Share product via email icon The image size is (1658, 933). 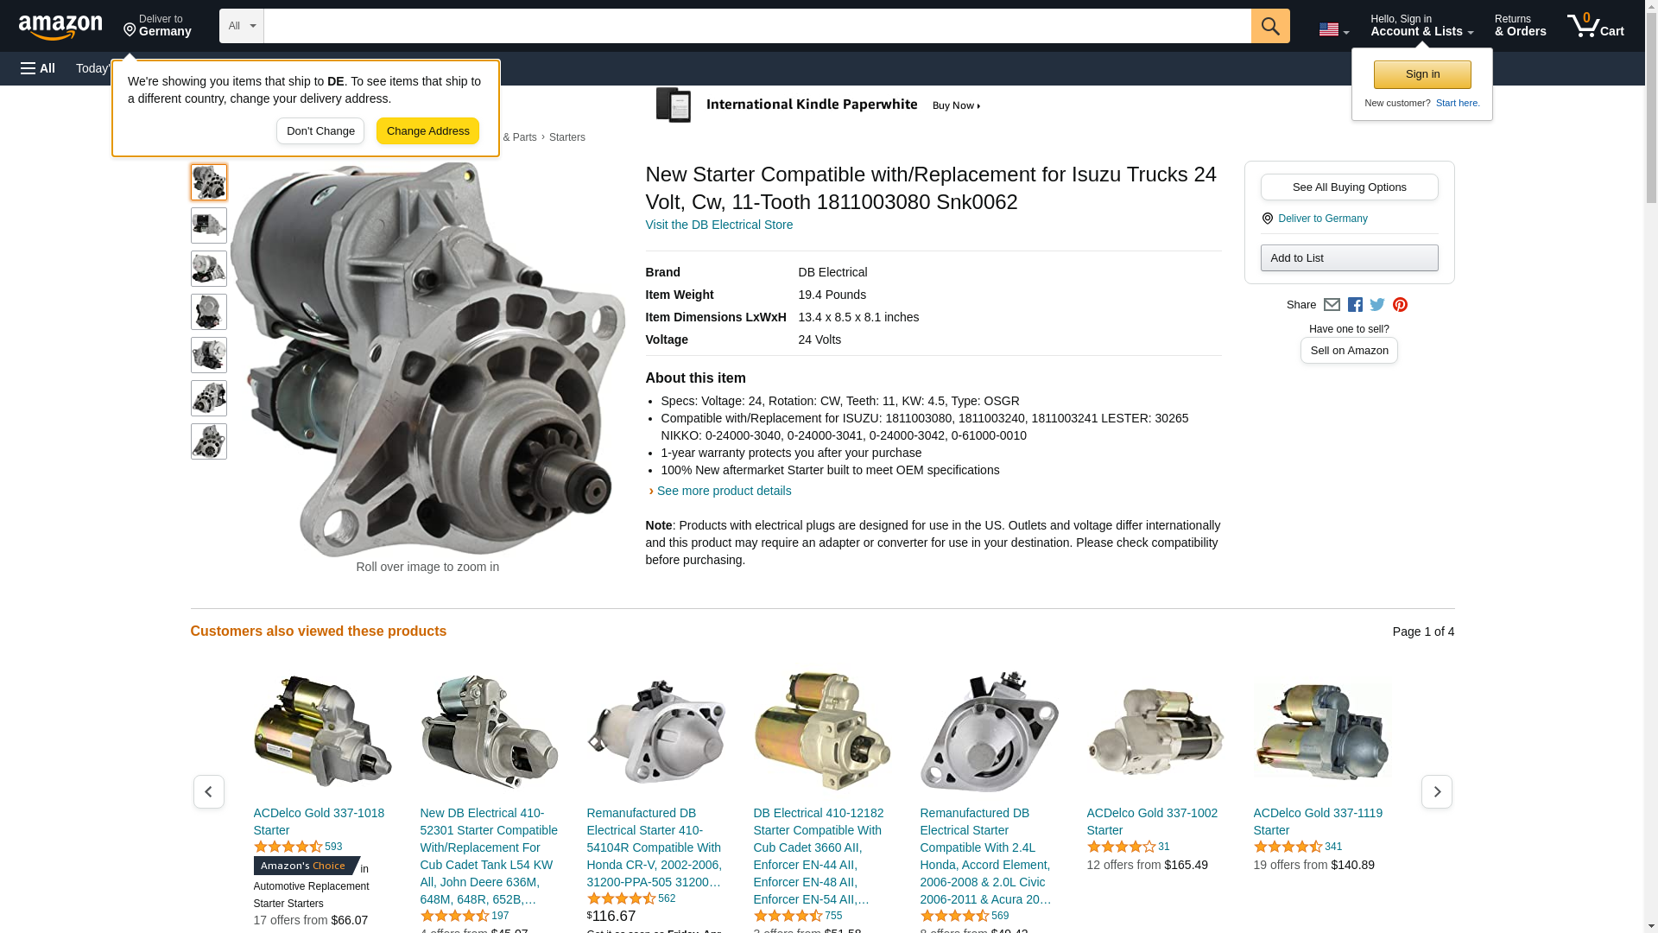1332,305
